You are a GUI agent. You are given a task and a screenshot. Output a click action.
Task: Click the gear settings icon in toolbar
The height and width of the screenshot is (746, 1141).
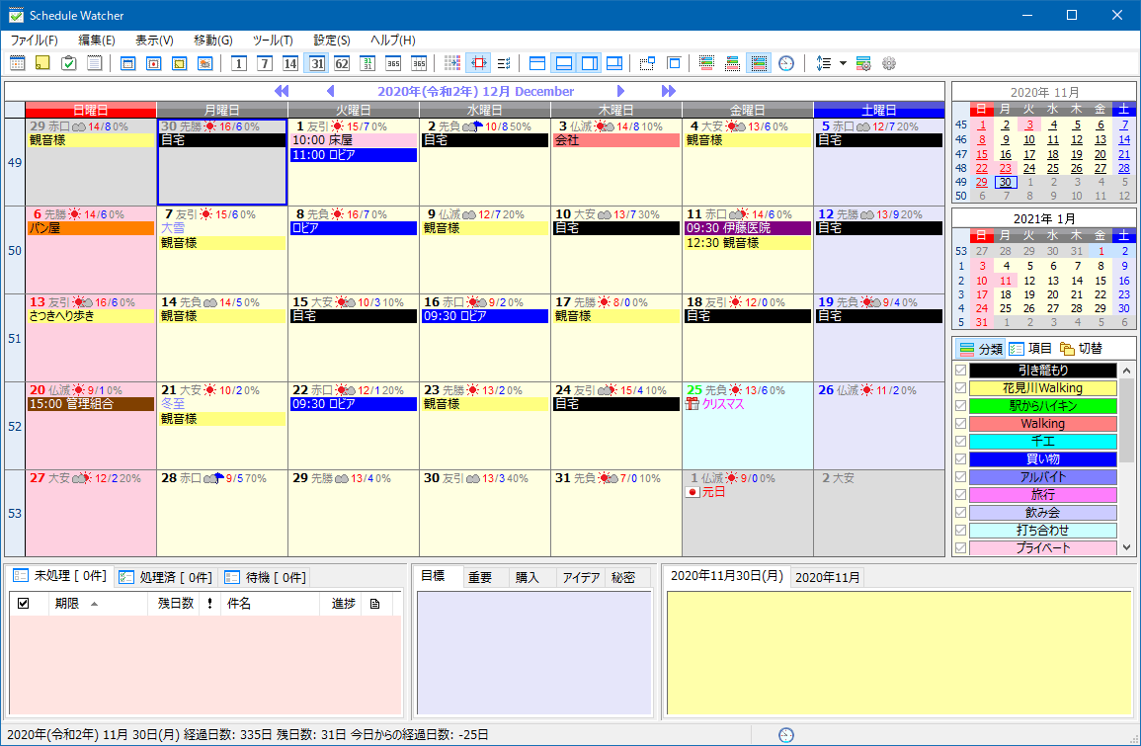click(x=889, y=63)
